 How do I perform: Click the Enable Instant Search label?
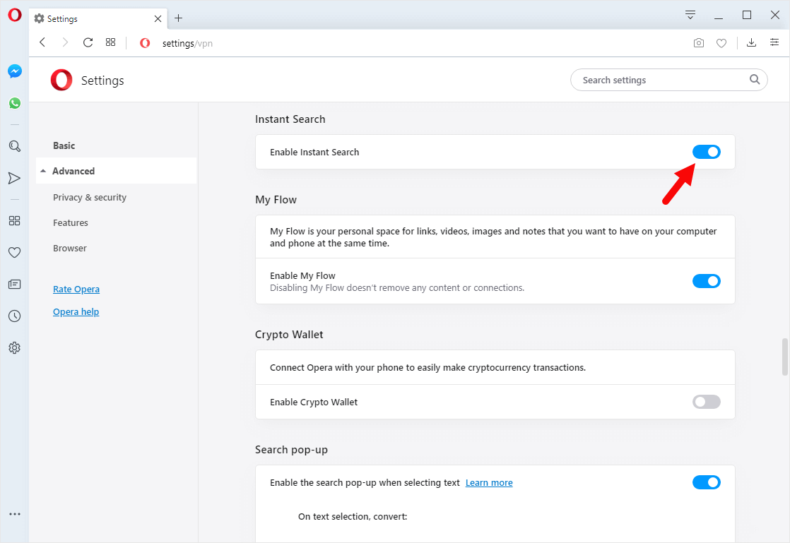pos(314,152)
